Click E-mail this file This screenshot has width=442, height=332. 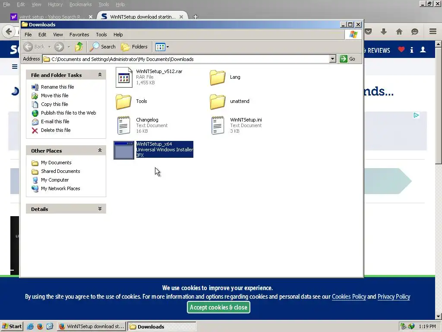[x=55, y=121]
